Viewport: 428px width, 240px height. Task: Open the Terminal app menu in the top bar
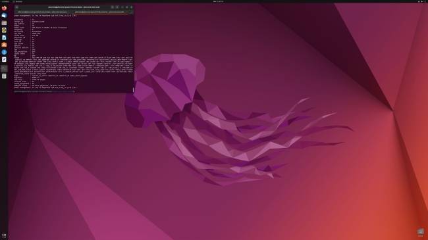coord(18,1)
